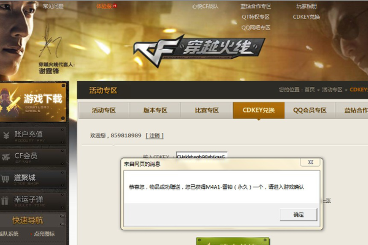Open the CDKEY兑换 link in the header
This screenshot has width=368, height=245.
tap(306, 17)
